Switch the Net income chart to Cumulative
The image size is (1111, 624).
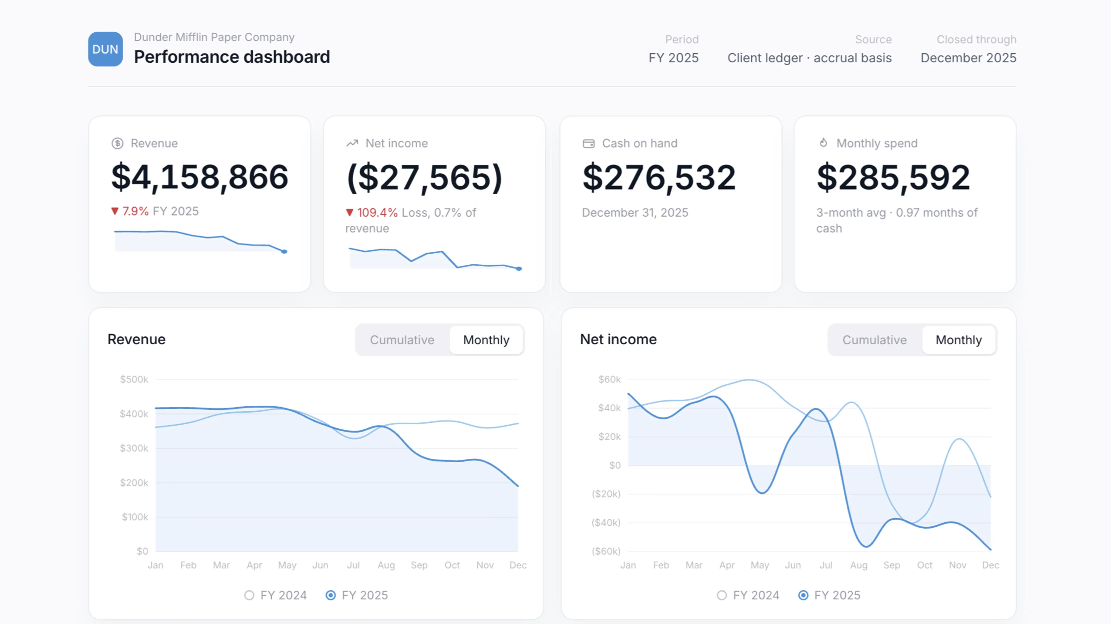point(874,340)
